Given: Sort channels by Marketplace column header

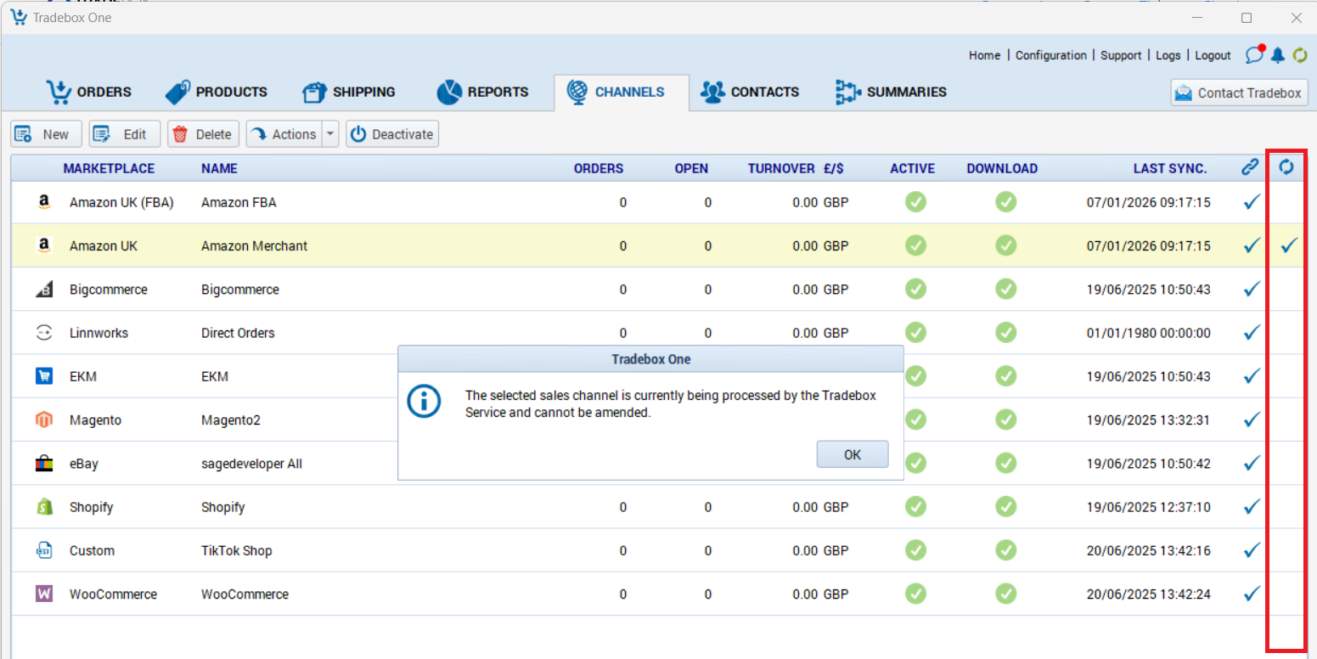Looking at the screenshot, I should [x=109, y=168].
